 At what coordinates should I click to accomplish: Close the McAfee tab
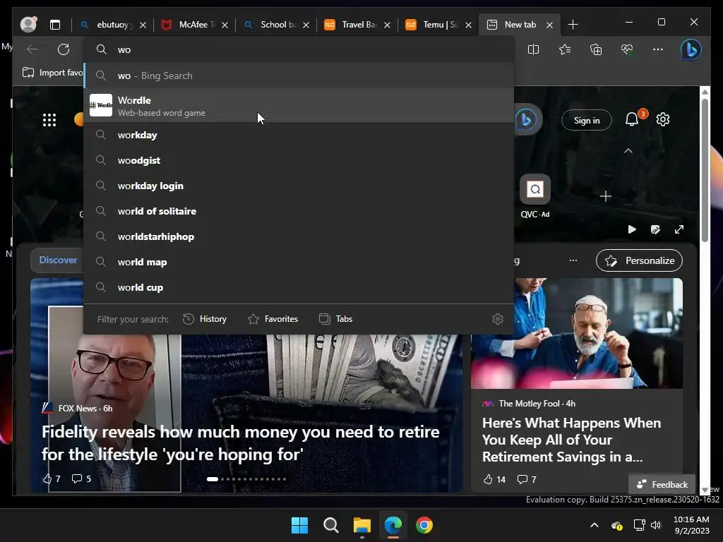coord(225,25)
